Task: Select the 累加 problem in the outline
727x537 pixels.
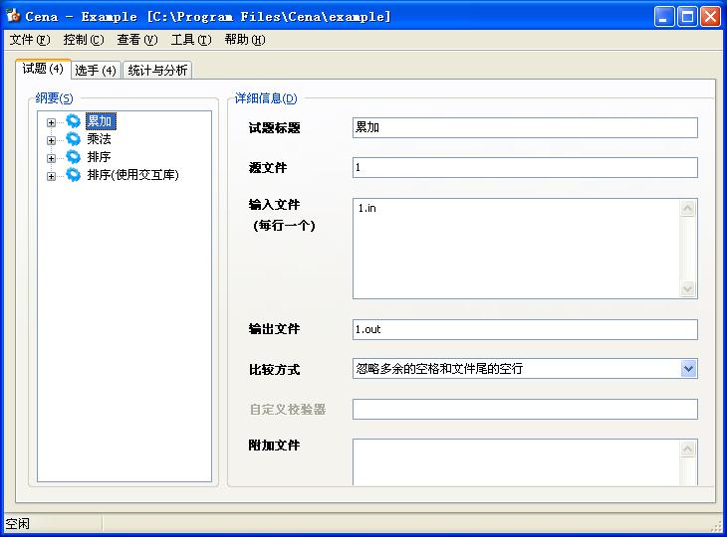Action: pyautogui.click(x=101, y=121)
